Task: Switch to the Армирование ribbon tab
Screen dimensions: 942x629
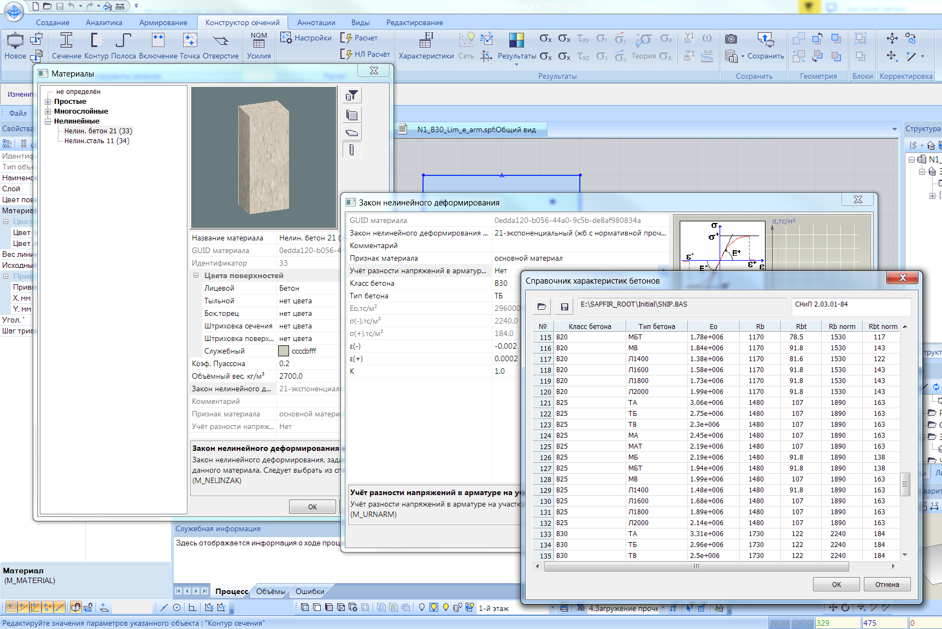Action: pyautogui.click(x=163, y=22)
